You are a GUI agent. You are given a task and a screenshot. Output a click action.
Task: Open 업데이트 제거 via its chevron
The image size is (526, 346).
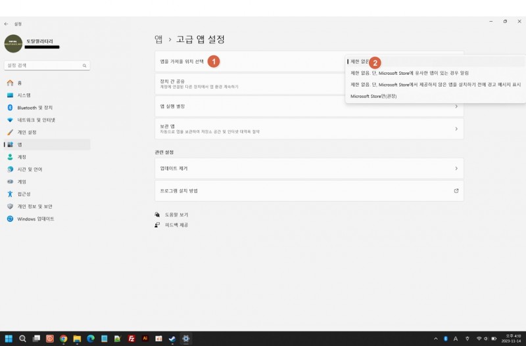click(456, 168)
